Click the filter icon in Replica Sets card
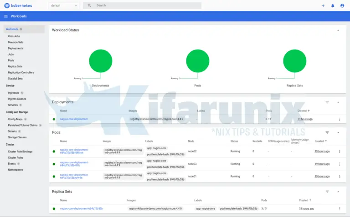350x217 pixels. [x=327, y=192]
